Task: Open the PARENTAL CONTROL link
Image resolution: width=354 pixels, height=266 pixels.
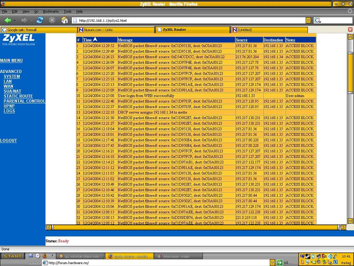Action: [25, 101]
